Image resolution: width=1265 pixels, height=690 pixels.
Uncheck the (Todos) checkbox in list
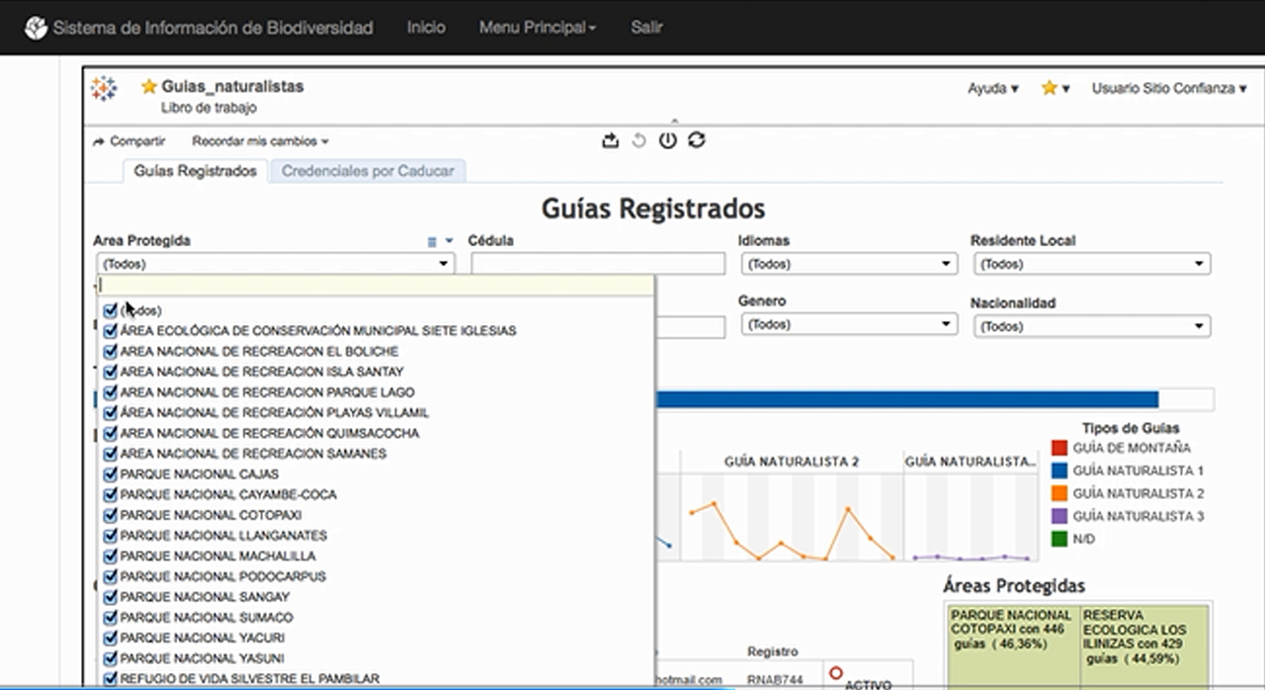pyautogui.click(x=110, y=310)
